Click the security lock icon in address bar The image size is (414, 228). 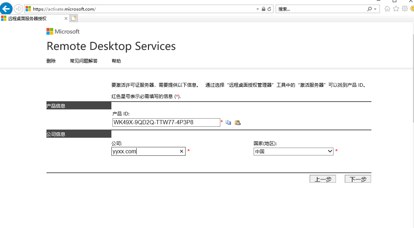[x=264, y=9]
